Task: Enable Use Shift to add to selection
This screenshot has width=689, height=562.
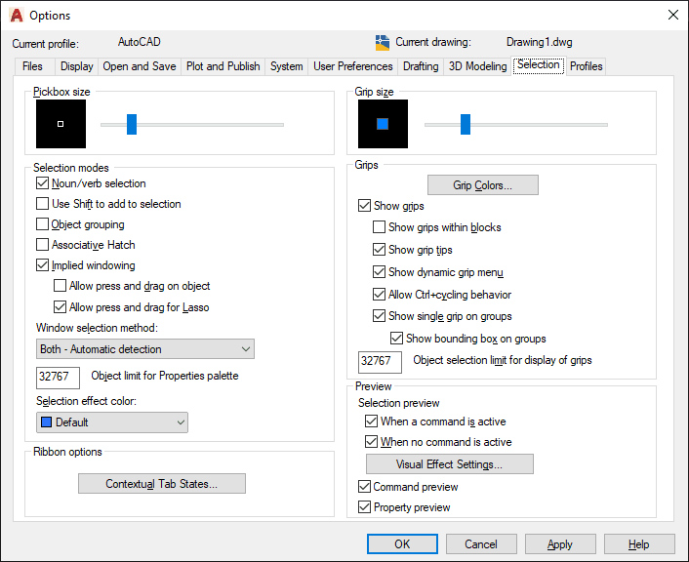Action: coord(43,204)
